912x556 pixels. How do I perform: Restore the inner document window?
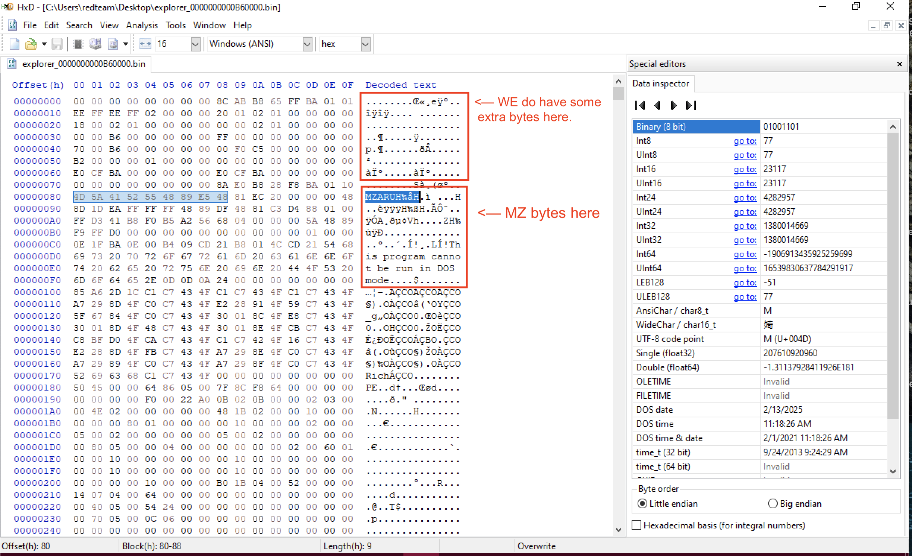tap(887, 25)
